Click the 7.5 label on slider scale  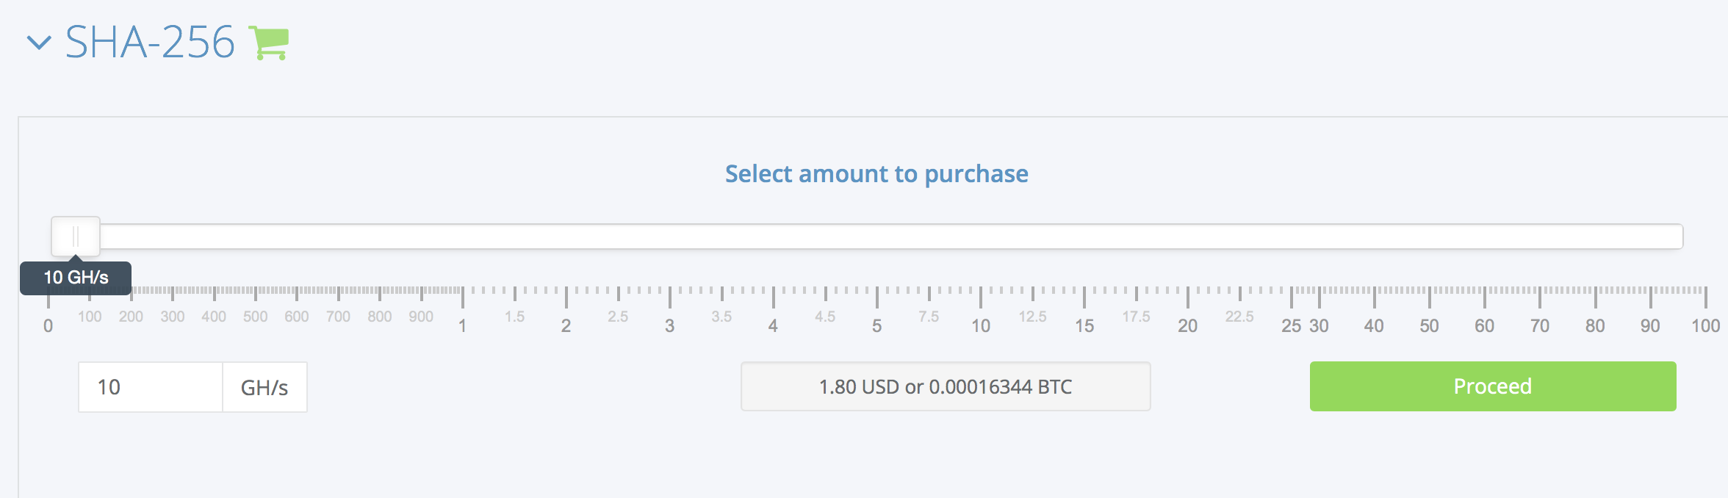929,317
